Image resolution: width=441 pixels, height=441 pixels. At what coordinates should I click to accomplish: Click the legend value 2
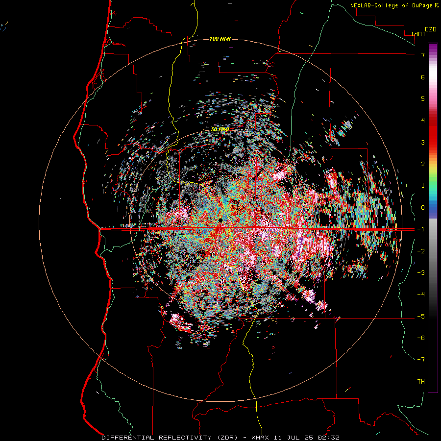pyautogui.click(x=423, y=164)
